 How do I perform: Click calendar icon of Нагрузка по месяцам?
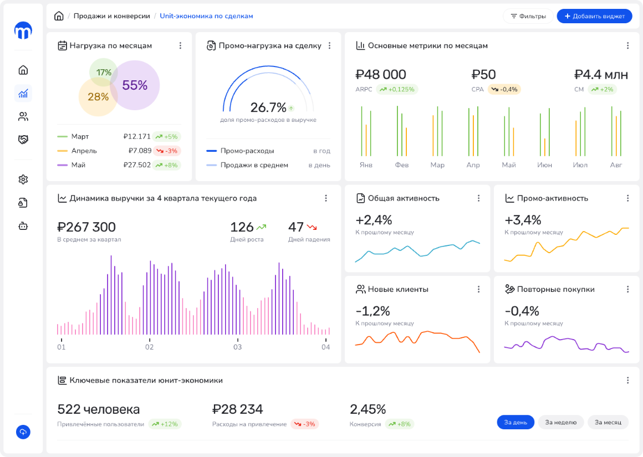pyautogui.click(x=62, y=45)
